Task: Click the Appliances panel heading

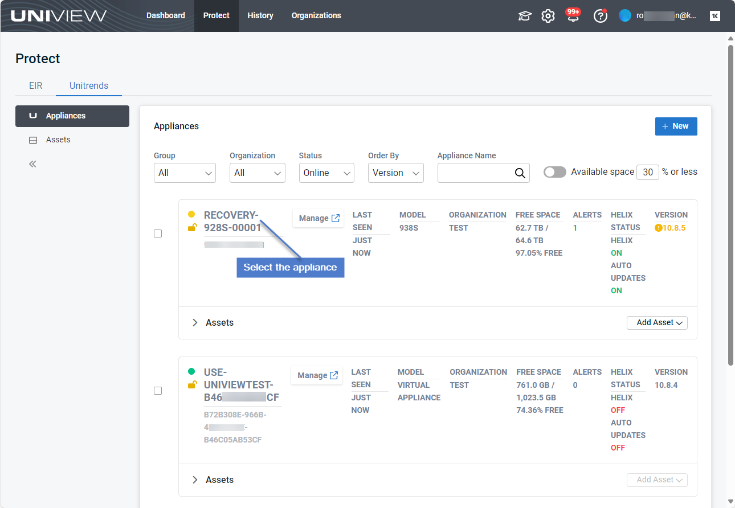Action: coord(177,126)
